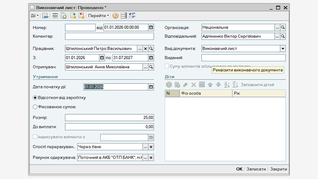Viewport: 318px width, 179px height.
Task: Sort children list ascending A-Z
Action: point(227,85)
